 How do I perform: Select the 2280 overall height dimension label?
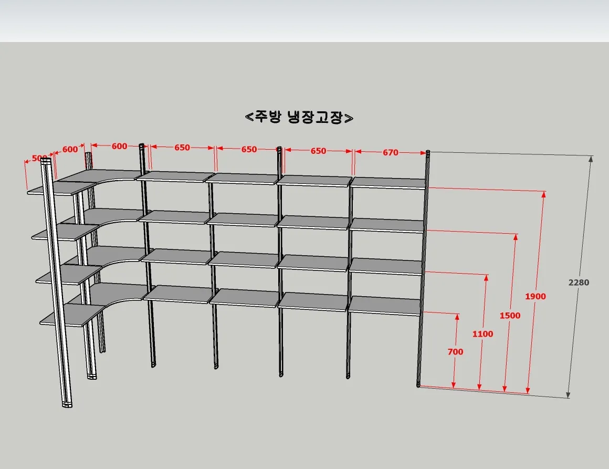click(579, 283)
